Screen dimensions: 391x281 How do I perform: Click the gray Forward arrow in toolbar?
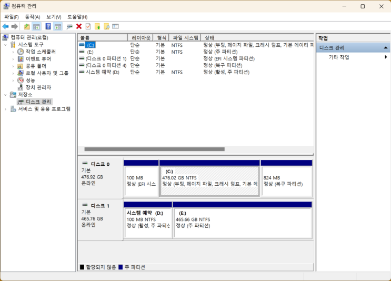pyautogui.click(x=15, y=26)
